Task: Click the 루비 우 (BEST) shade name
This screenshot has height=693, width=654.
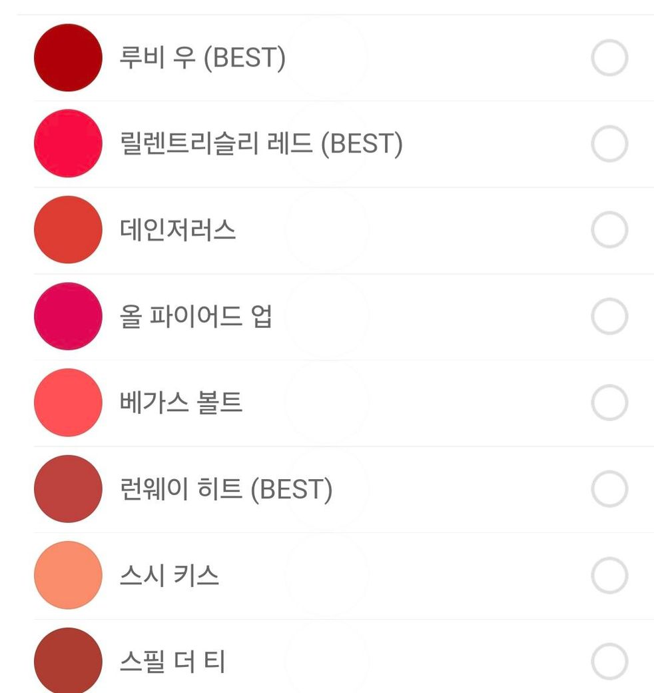Action: pyautogui.click(x=202, y=58)
